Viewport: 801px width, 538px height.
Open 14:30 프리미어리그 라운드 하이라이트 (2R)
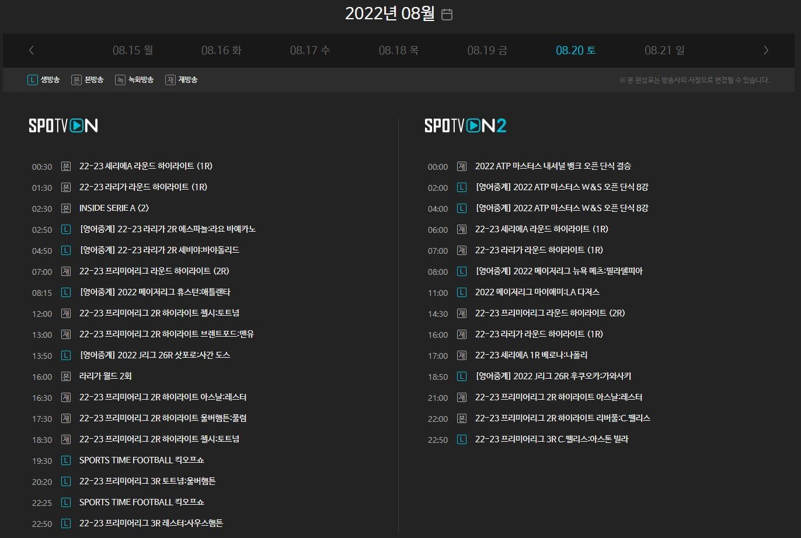550,313
